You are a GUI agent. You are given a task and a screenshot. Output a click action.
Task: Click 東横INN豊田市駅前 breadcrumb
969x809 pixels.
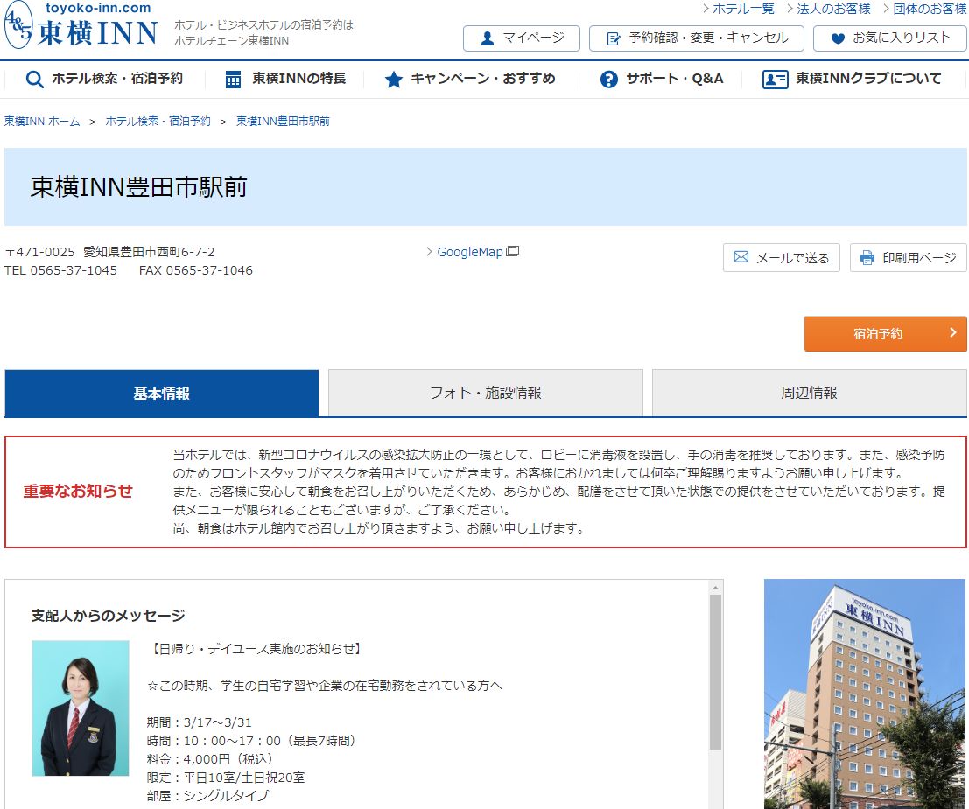coord(283,122)
